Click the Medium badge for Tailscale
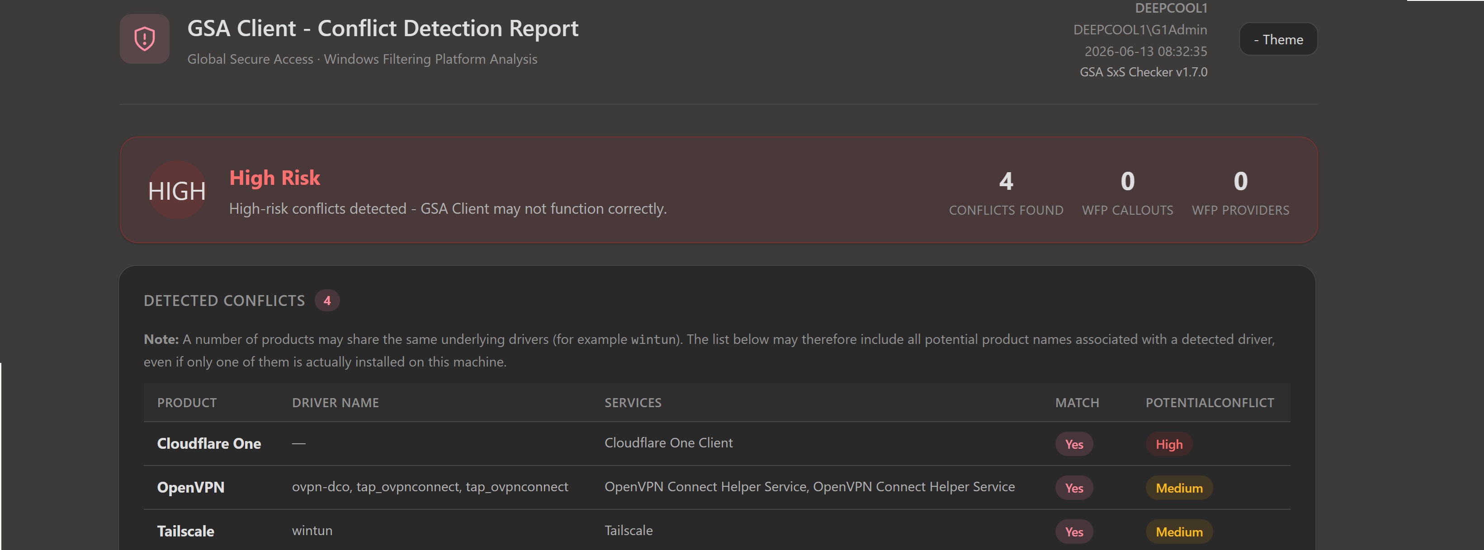The height and width of the screenshot is (550, 1484). 1179,531
